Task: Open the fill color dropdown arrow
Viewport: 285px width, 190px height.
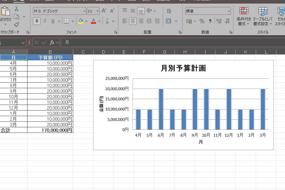Action: [86, 21]
